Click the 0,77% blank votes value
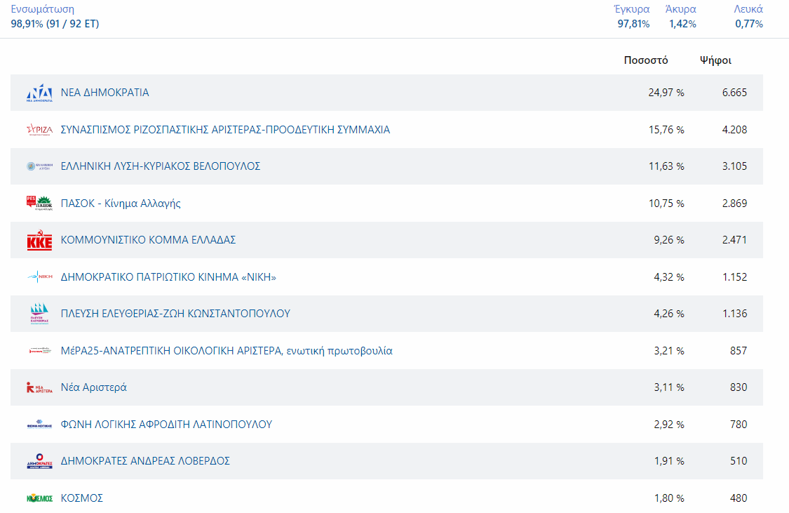 [749, 24]
